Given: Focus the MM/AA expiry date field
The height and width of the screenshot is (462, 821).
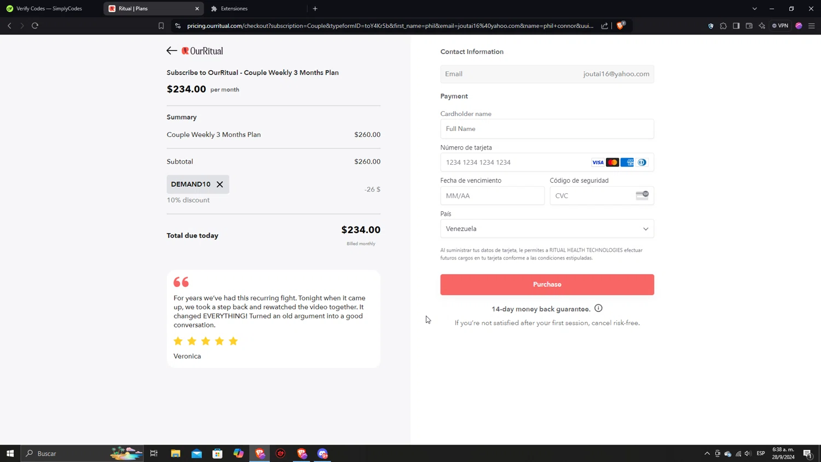Looking at the screenshot, I should click(492, 195).
